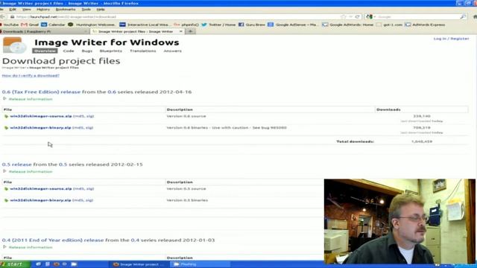Click the Google search box
The image size is (477, 268).
click(417, 16)
